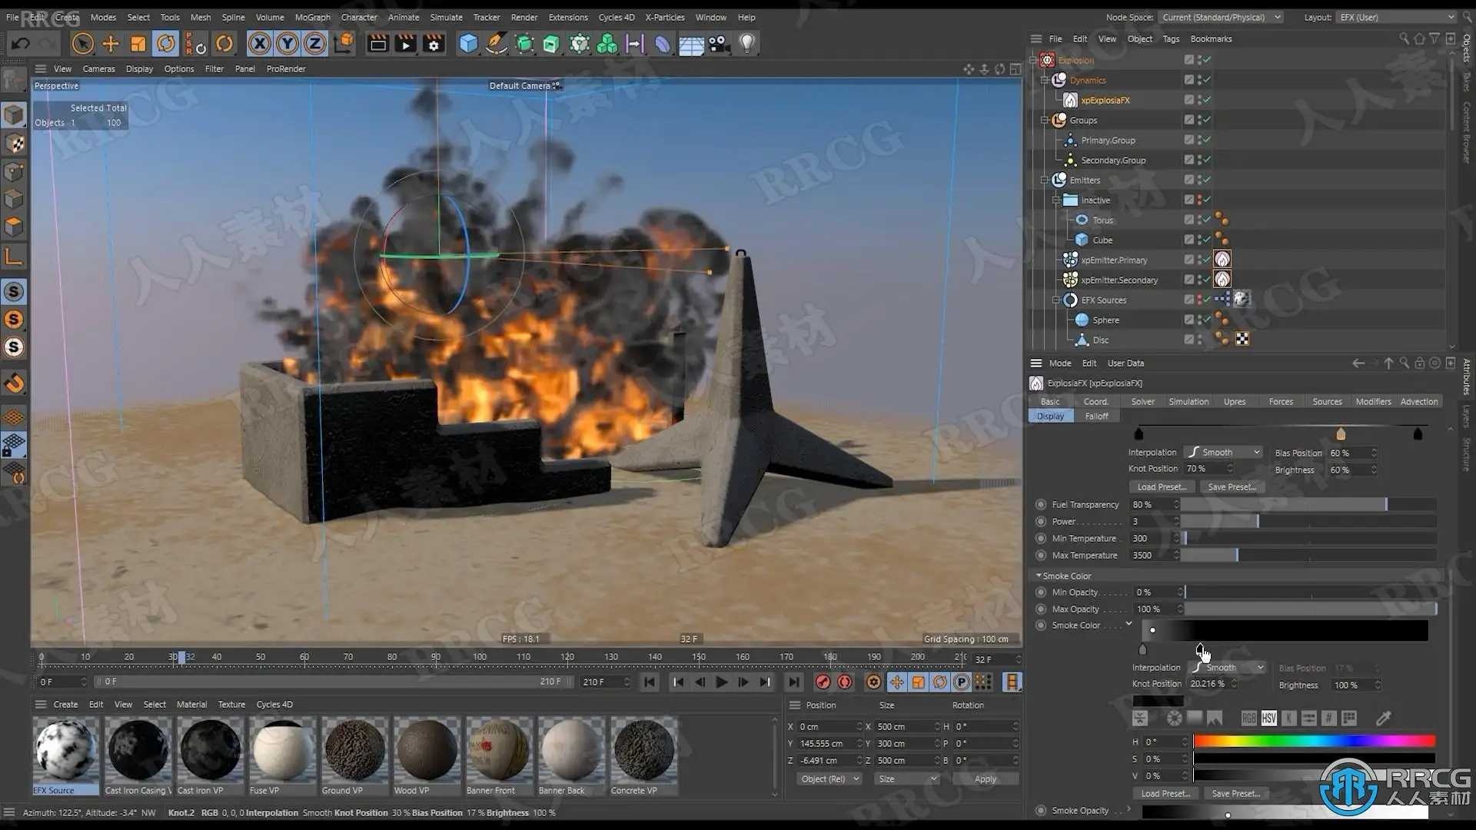The image size is (1476, 830).
Task: Click the Render View clapperboard icon
Action: click(377, 44)
